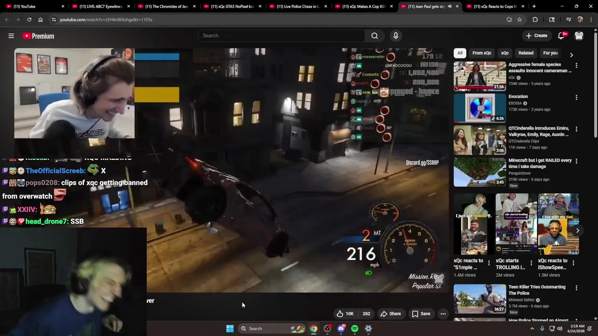The height and width of the screenshot is (336, 598).
Task: Open options for QTCinderella video
Action: click(x=576, y=129)
